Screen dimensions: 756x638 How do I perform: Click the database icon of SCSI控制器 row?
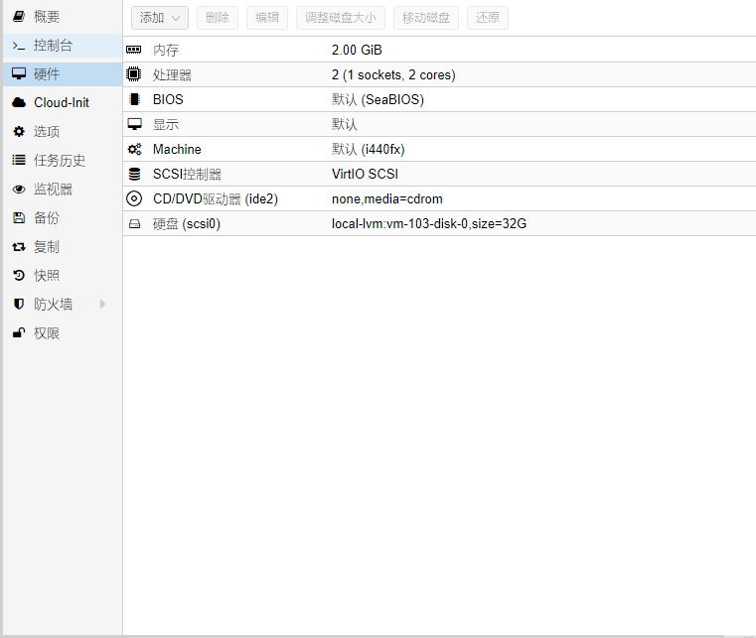[x=134, y=174]
